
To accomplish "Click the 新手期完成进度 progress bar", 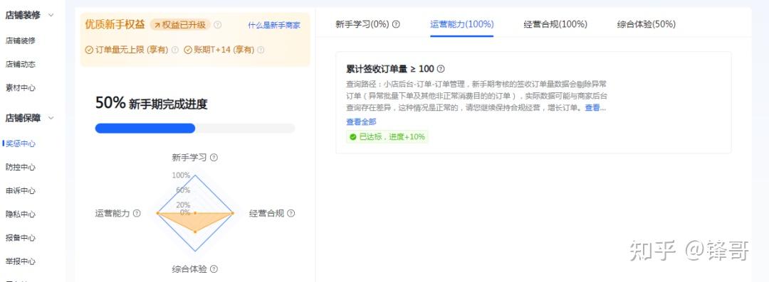I will point(195,129).
